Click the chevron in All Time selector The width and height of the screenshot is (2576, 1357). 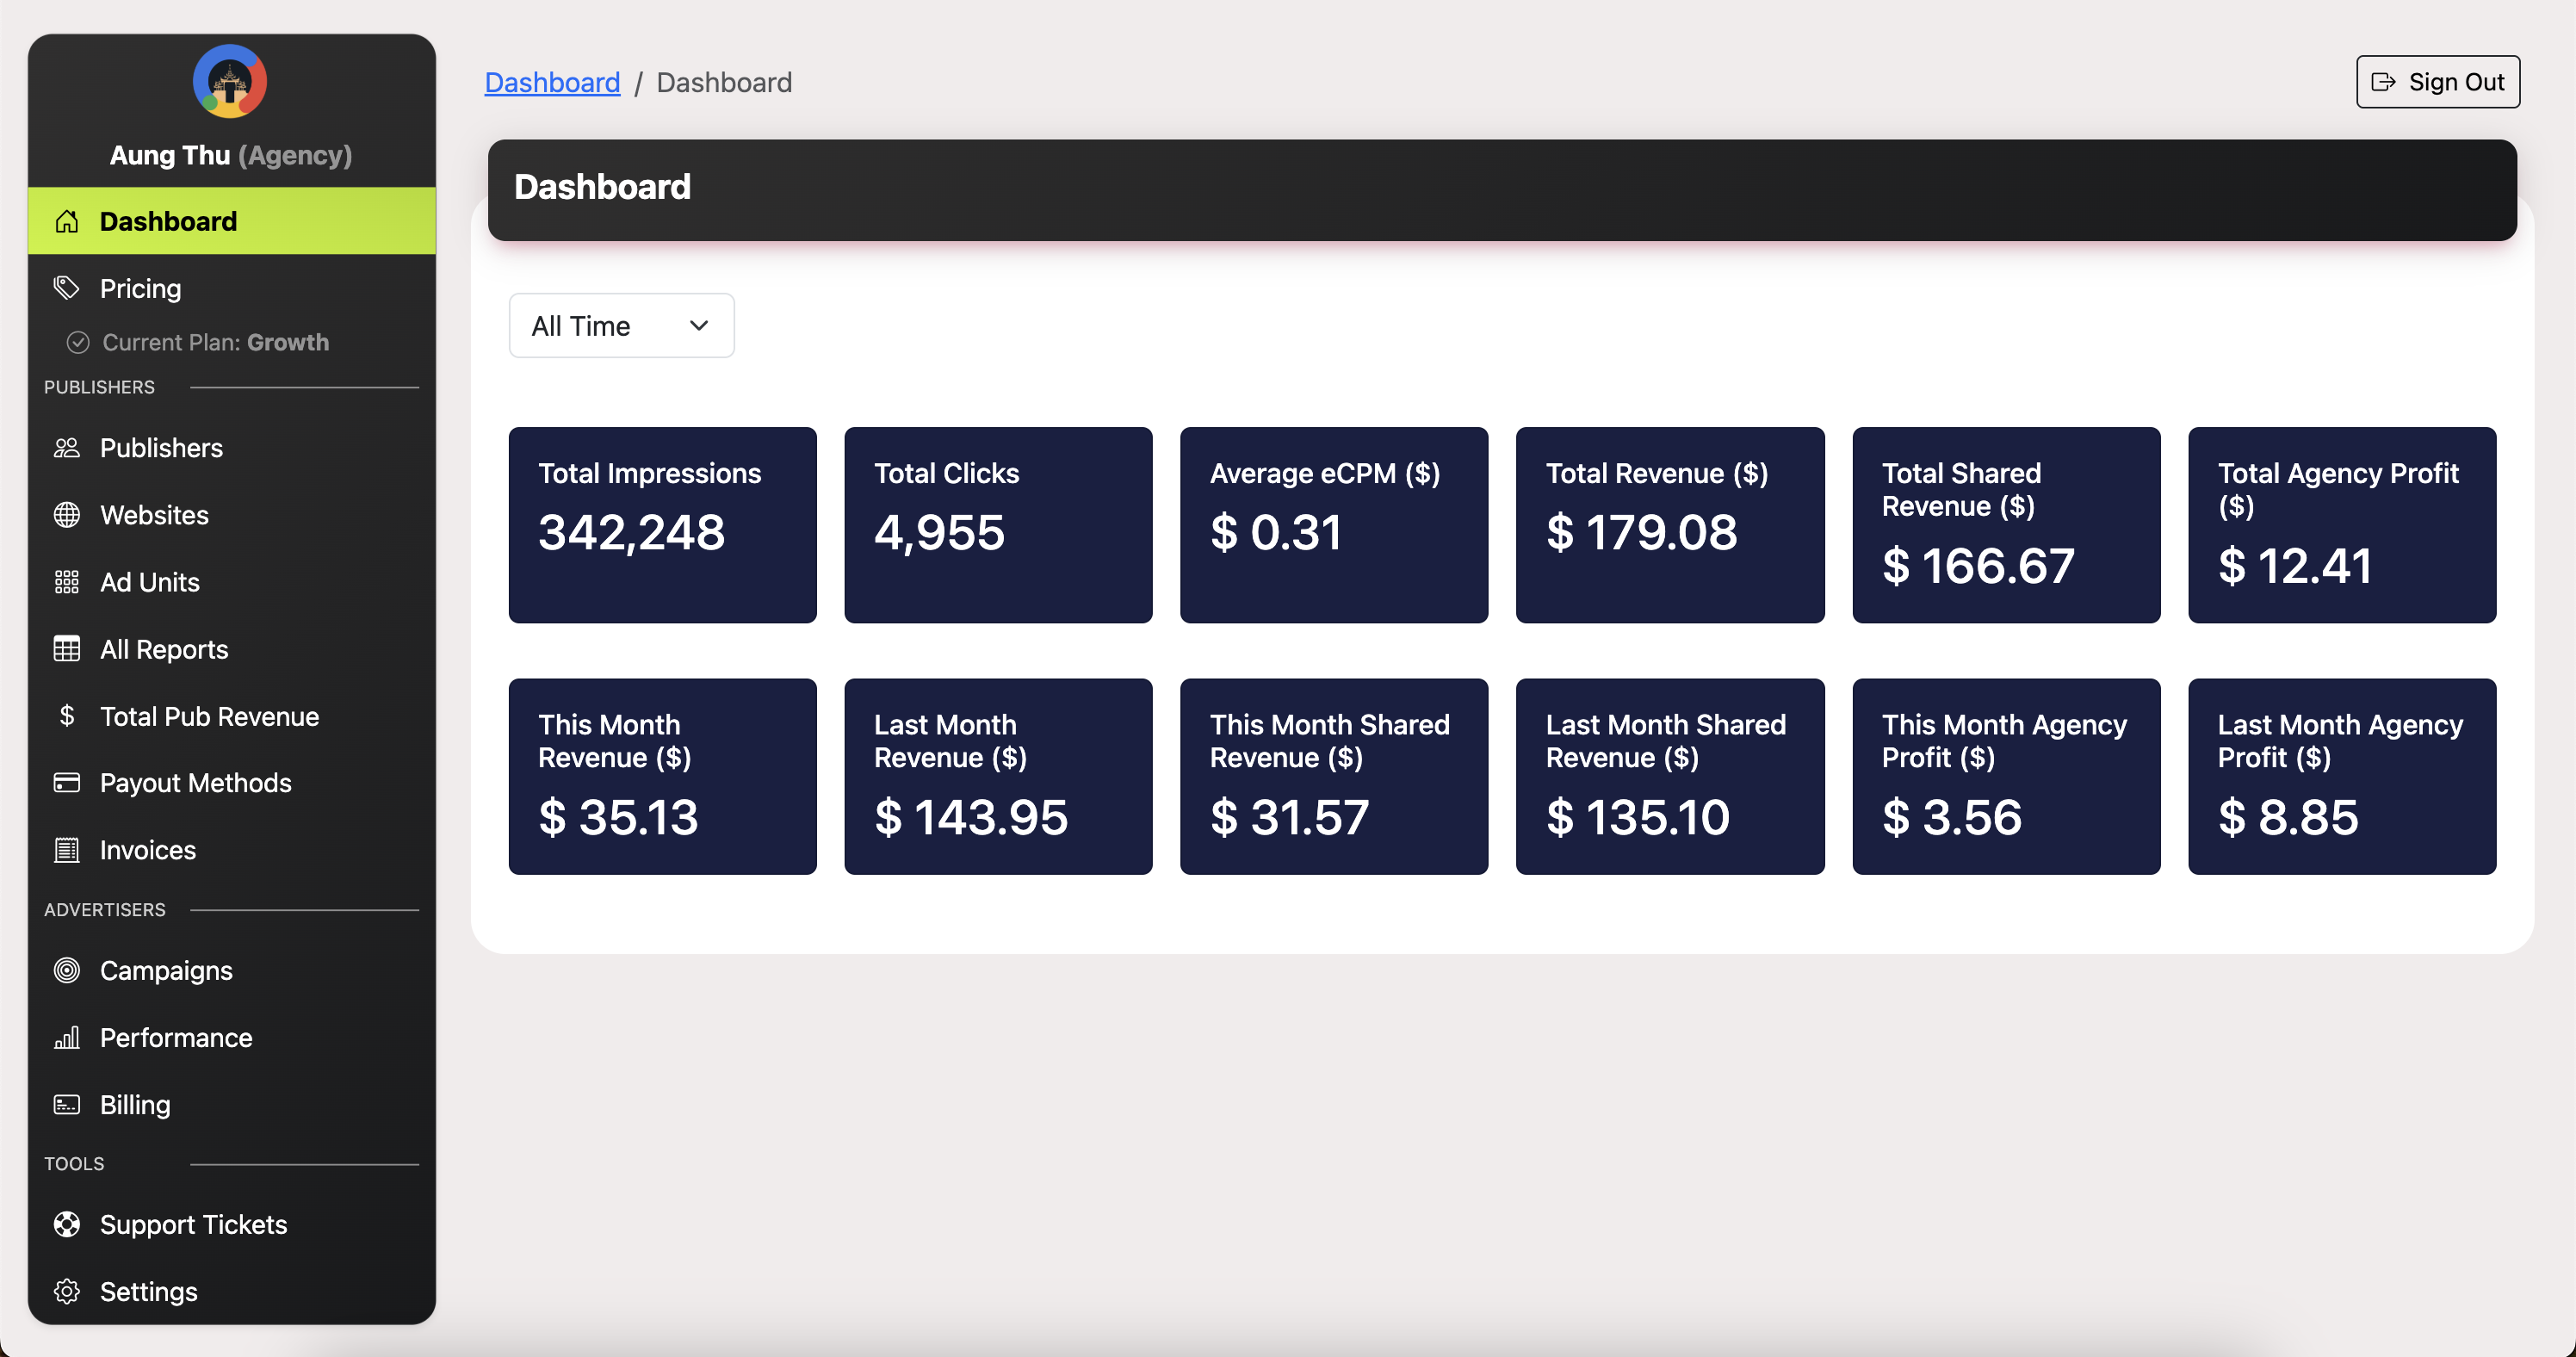[699, 326]
